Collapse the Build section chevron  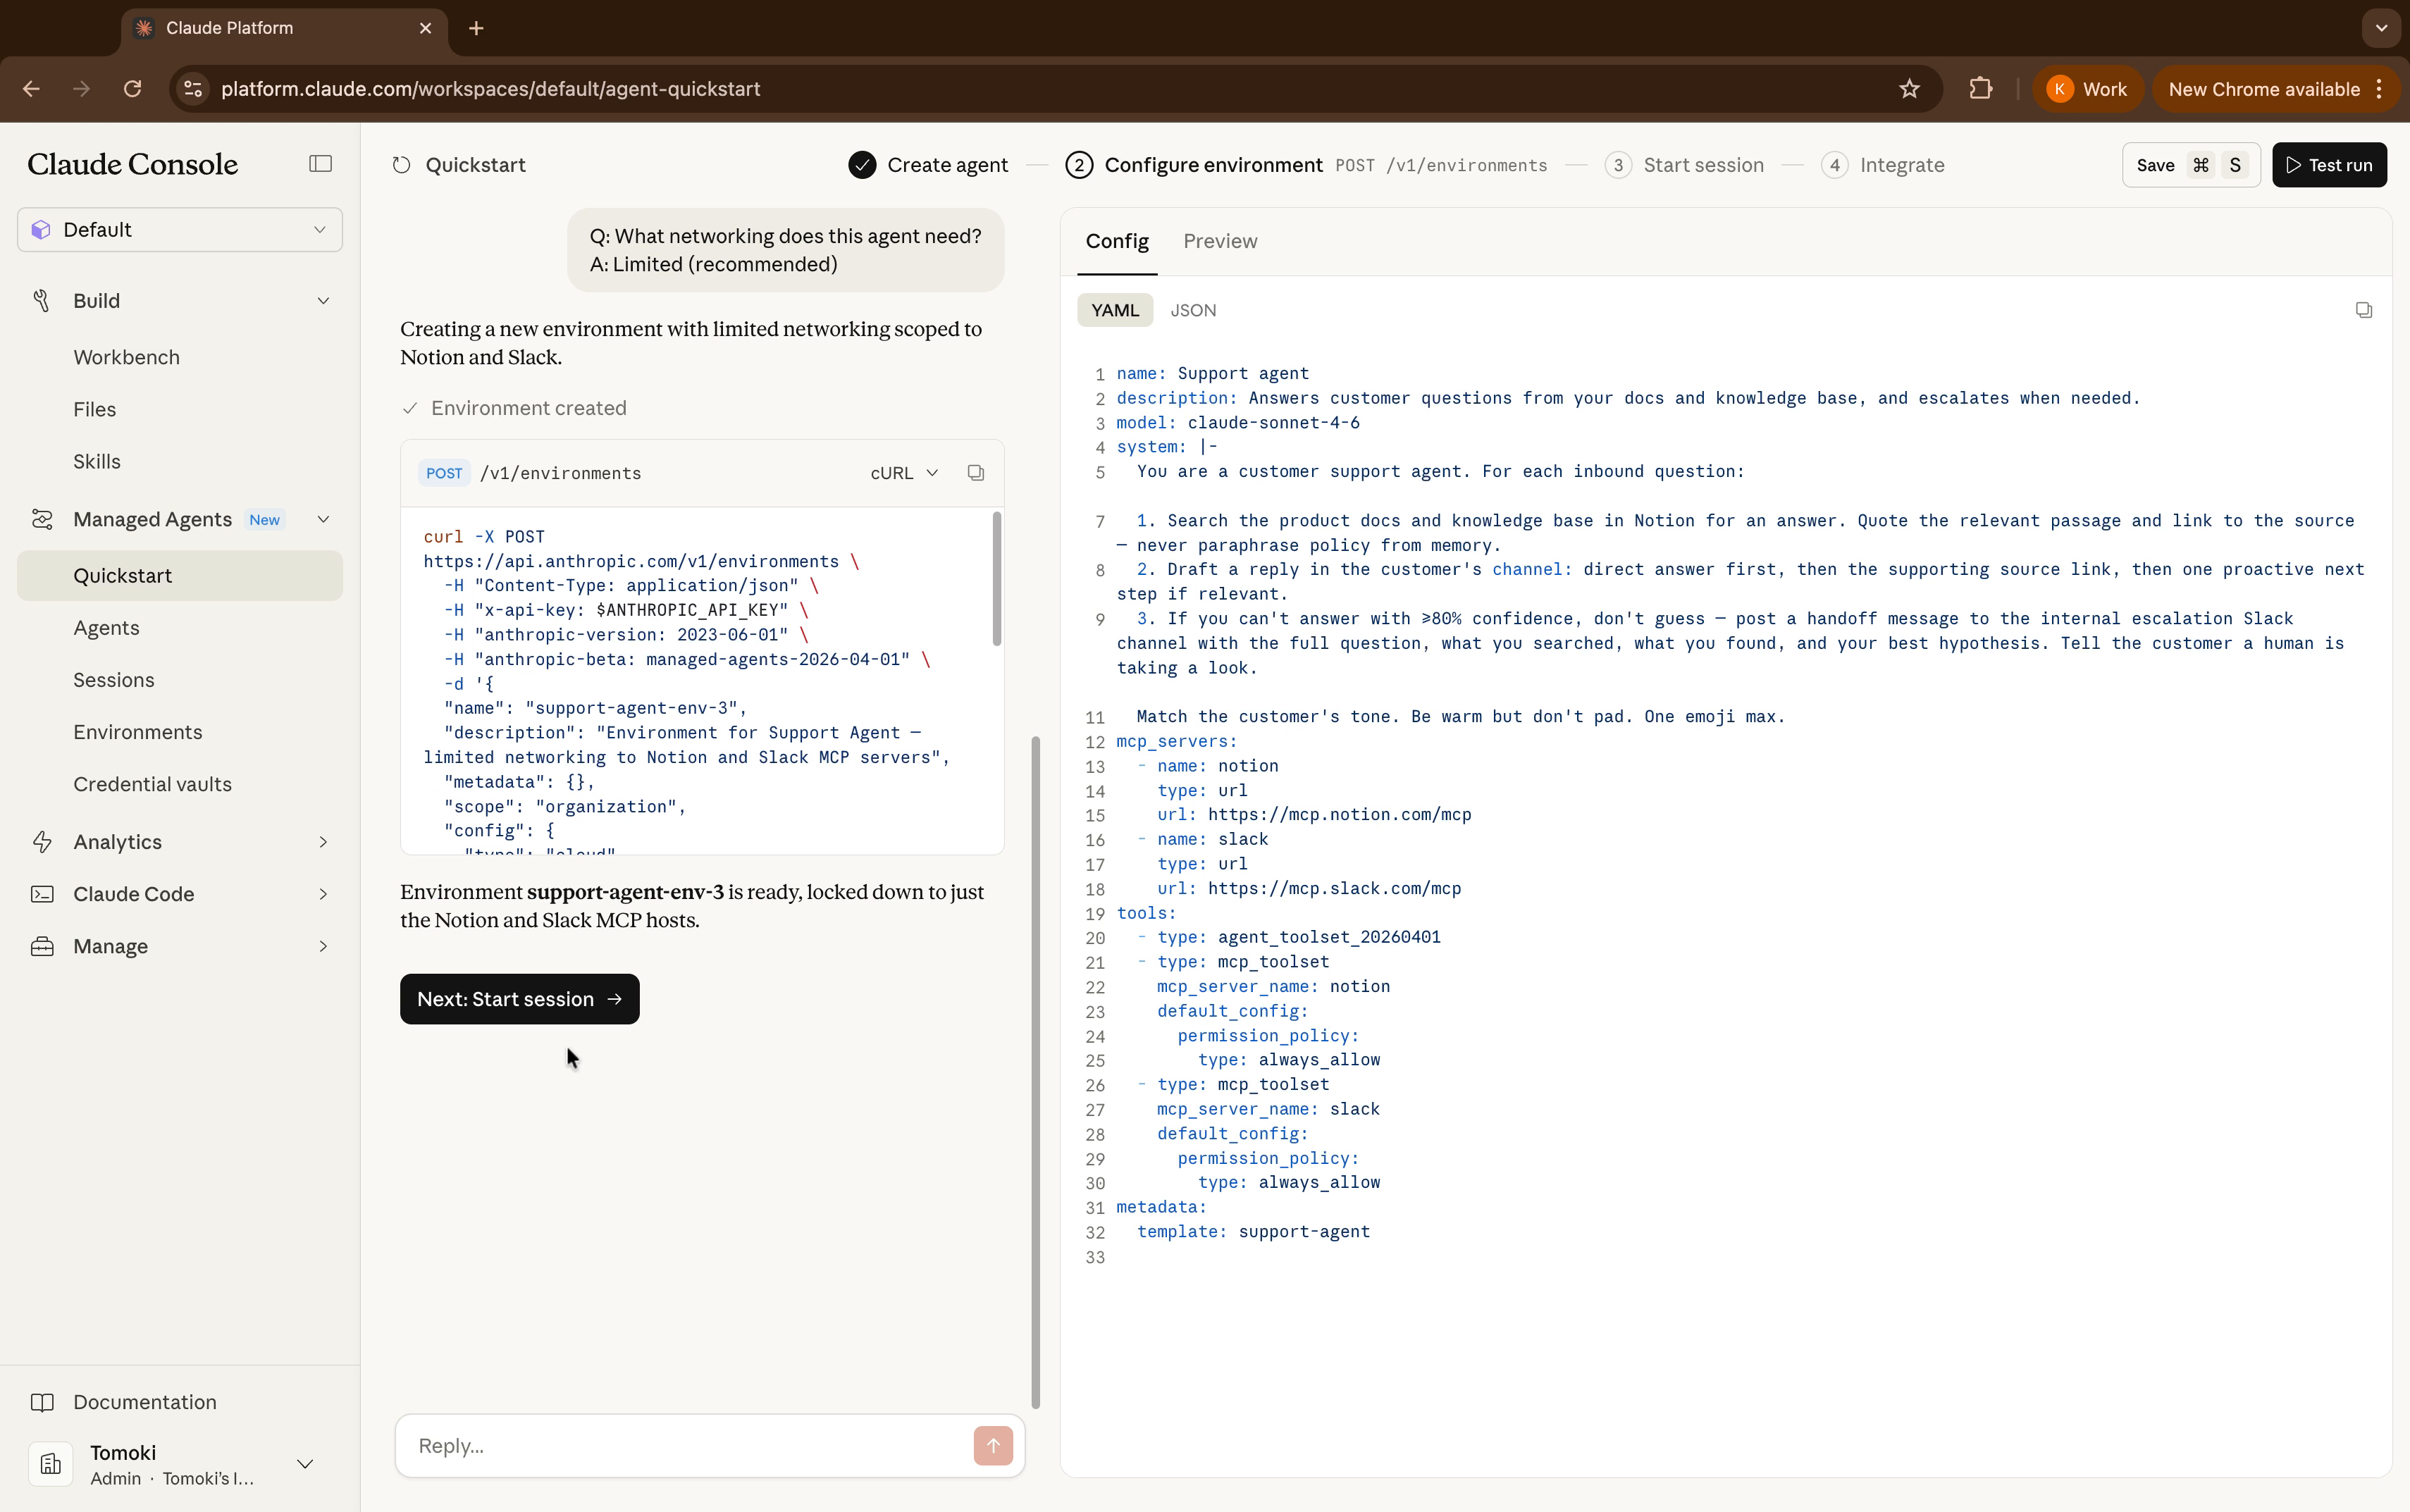pyautogui.click(x=323, y=301)
